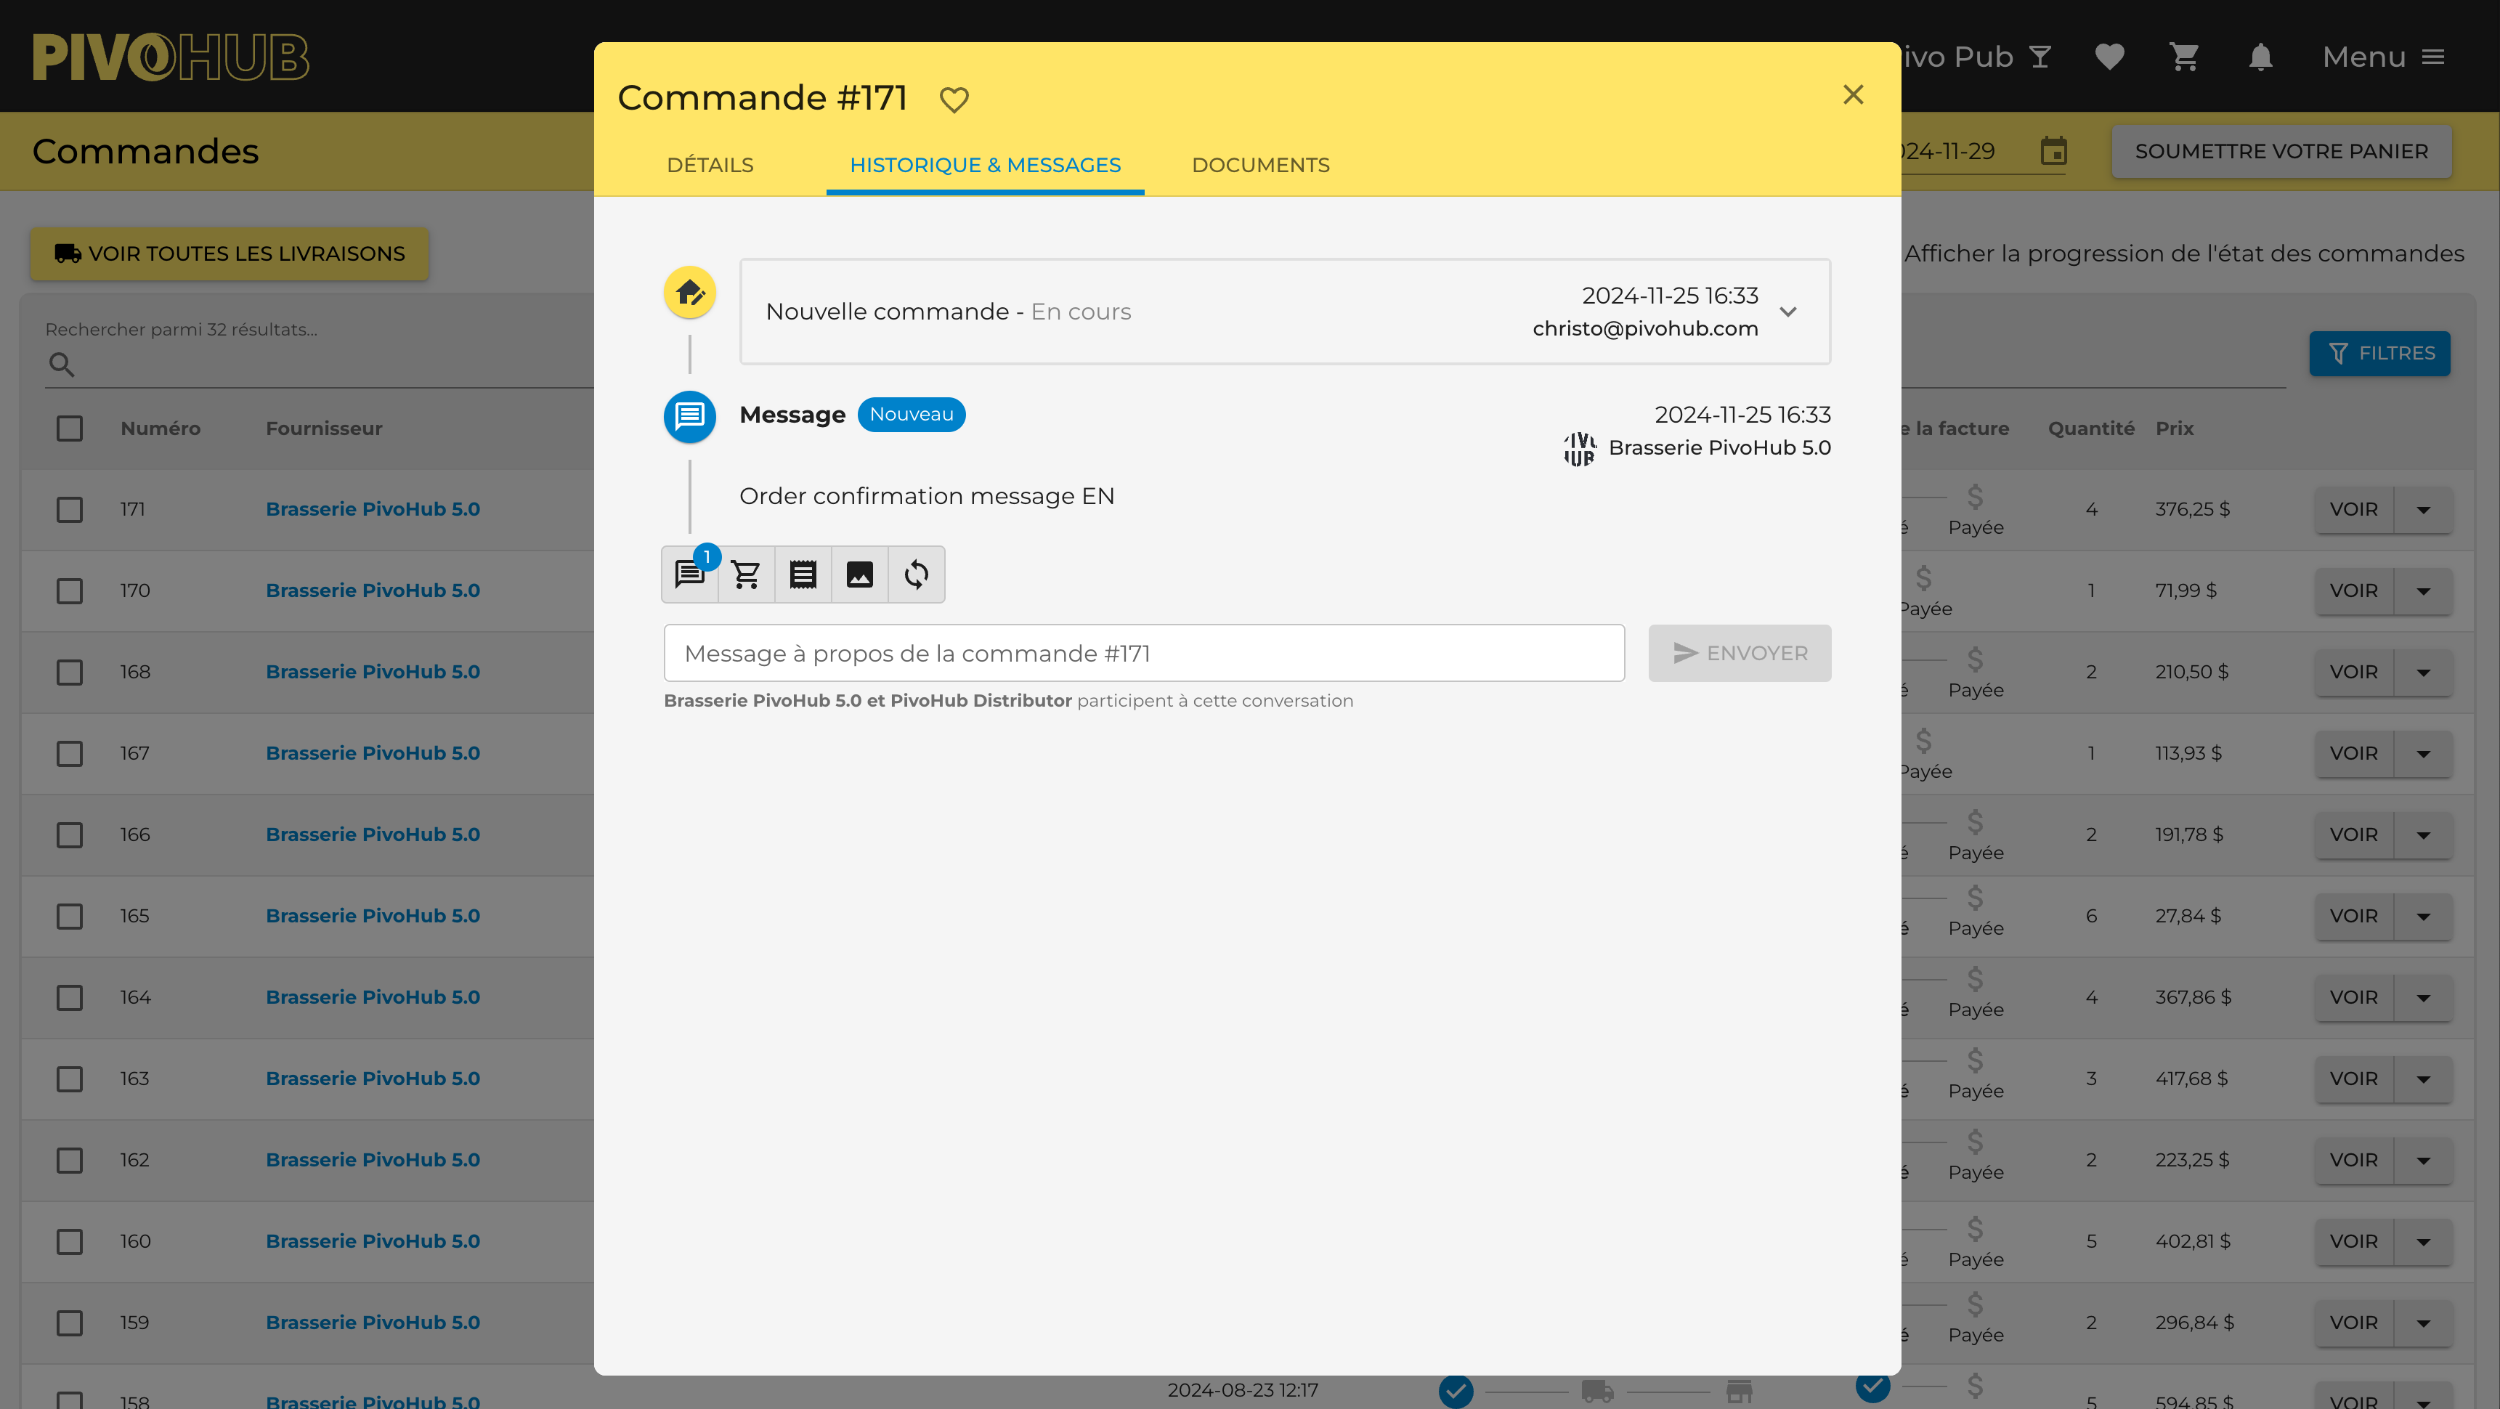Open the Filtres button
This screenshot has height=1409, width=2500.
[x=2379, y=353]
